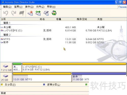Launch the Recovery Expert recycle icon

(54, 13)
